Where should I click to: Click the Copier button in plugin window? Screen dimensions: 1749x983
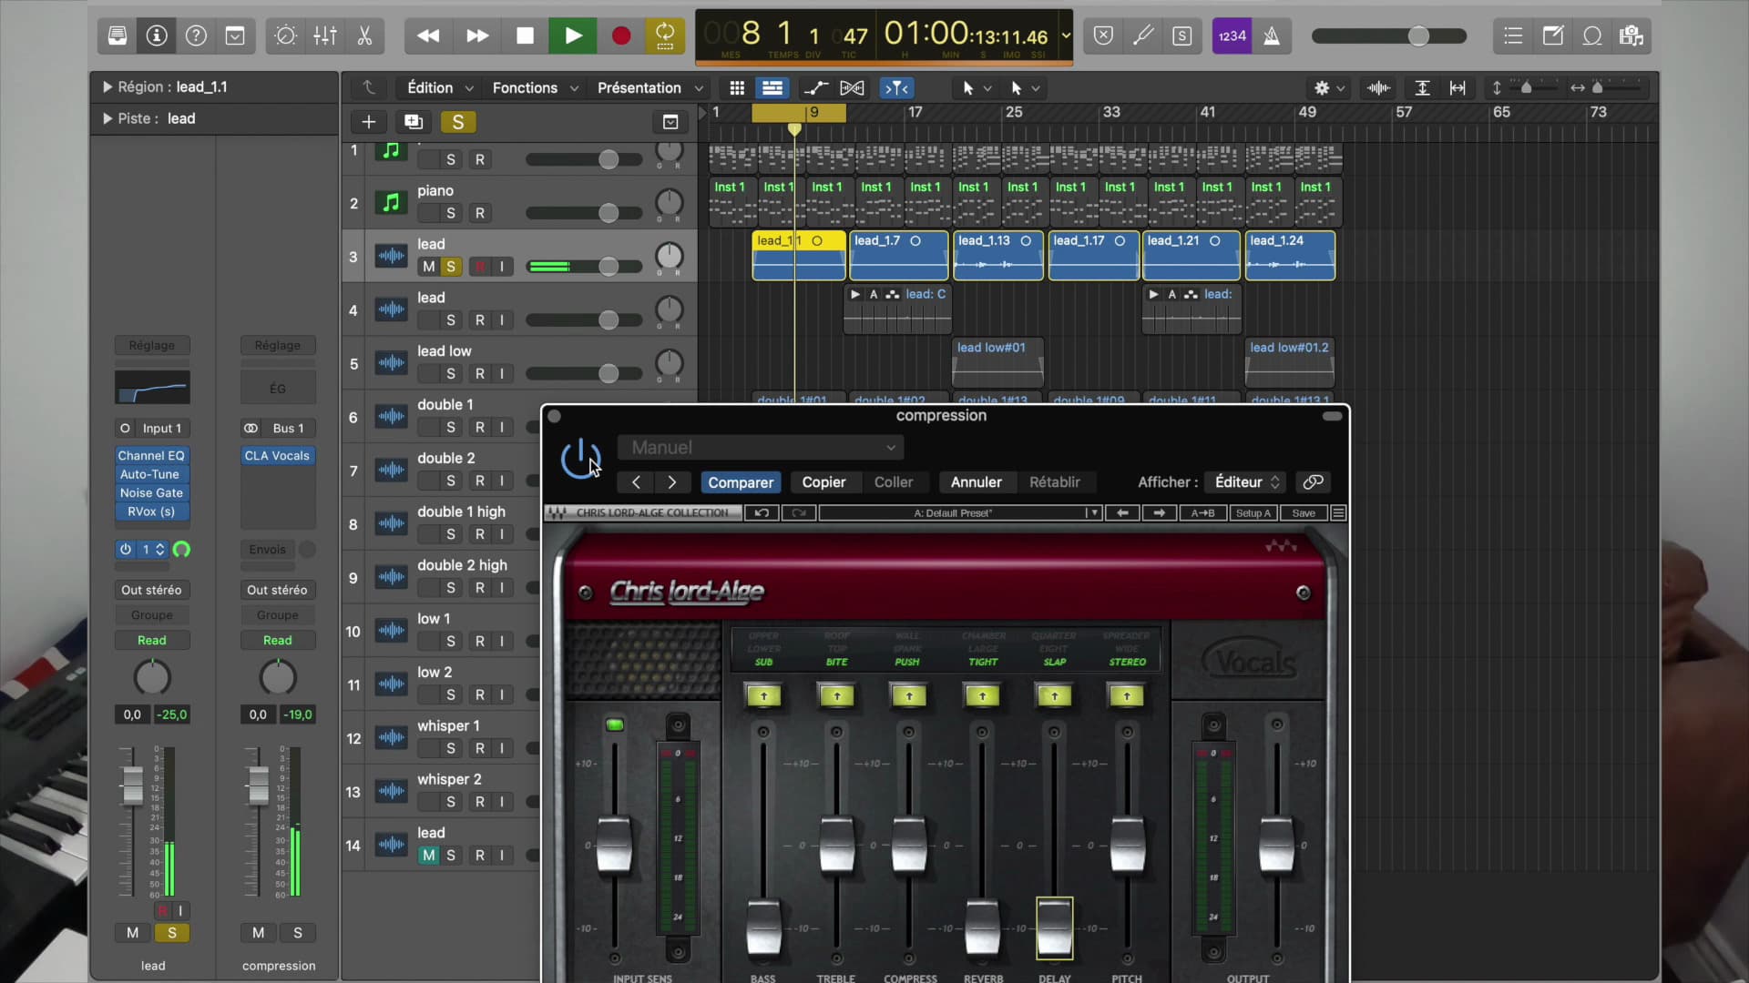pyautogui.click(x=823, y=482)
